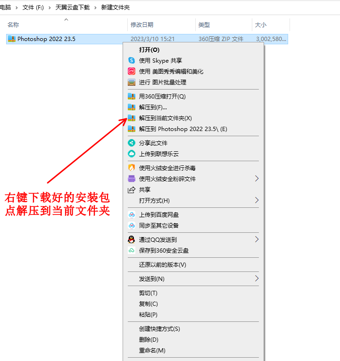Image resolution: width=340 pixels, height=361 pixels.
Task: Click the Huorong antivirus scan icon
Action: click(x=132, y=168)
